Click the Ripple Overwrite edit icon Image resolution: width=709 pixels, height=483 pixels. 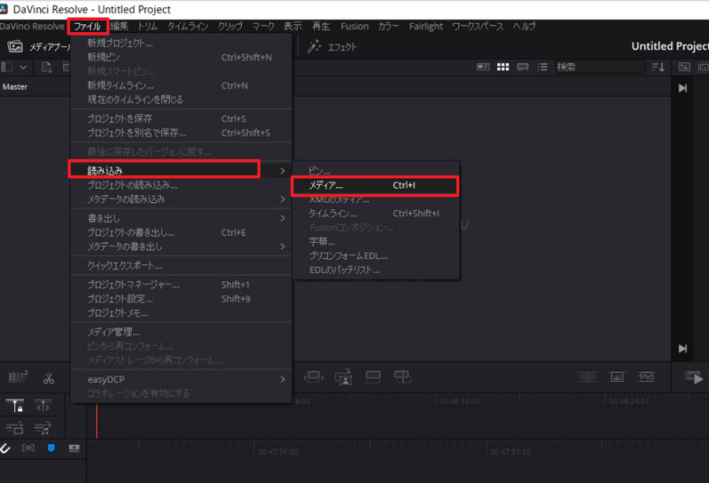click(314, 377)
